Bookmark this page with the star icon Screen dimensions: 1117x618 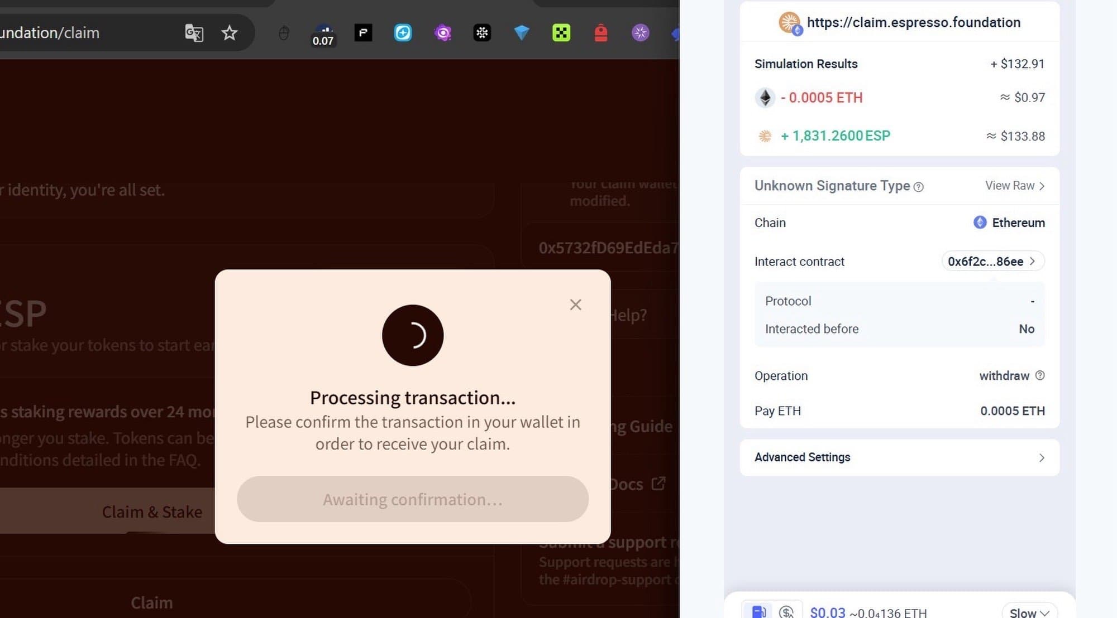point(229,33)
